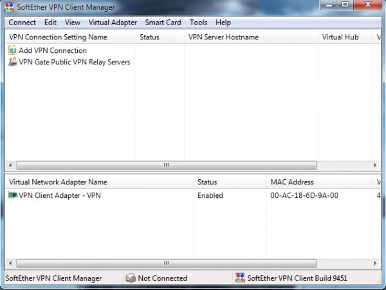Sort by MAC Address column header
Image resolution: width=386 pixels, height=290 pixels.
click(320, 182)
